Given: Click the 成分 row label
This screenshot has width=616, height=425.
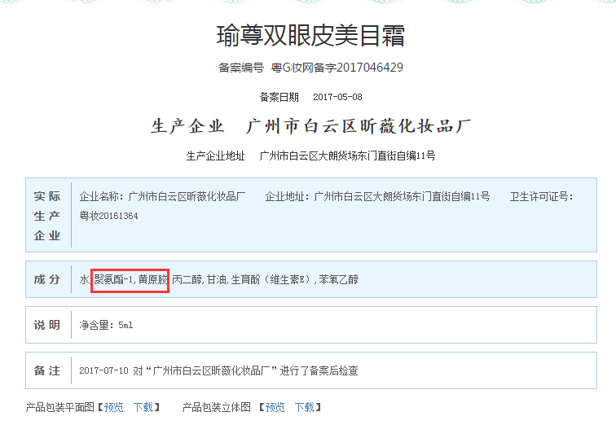Looking at the screenshot, I should coord(47,279).
